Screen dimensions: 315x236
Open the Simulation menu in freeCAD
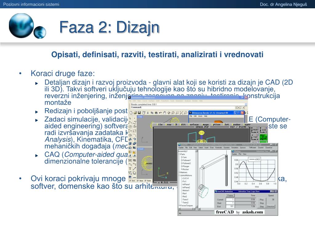pyautogui.click(x=235, y=147)
